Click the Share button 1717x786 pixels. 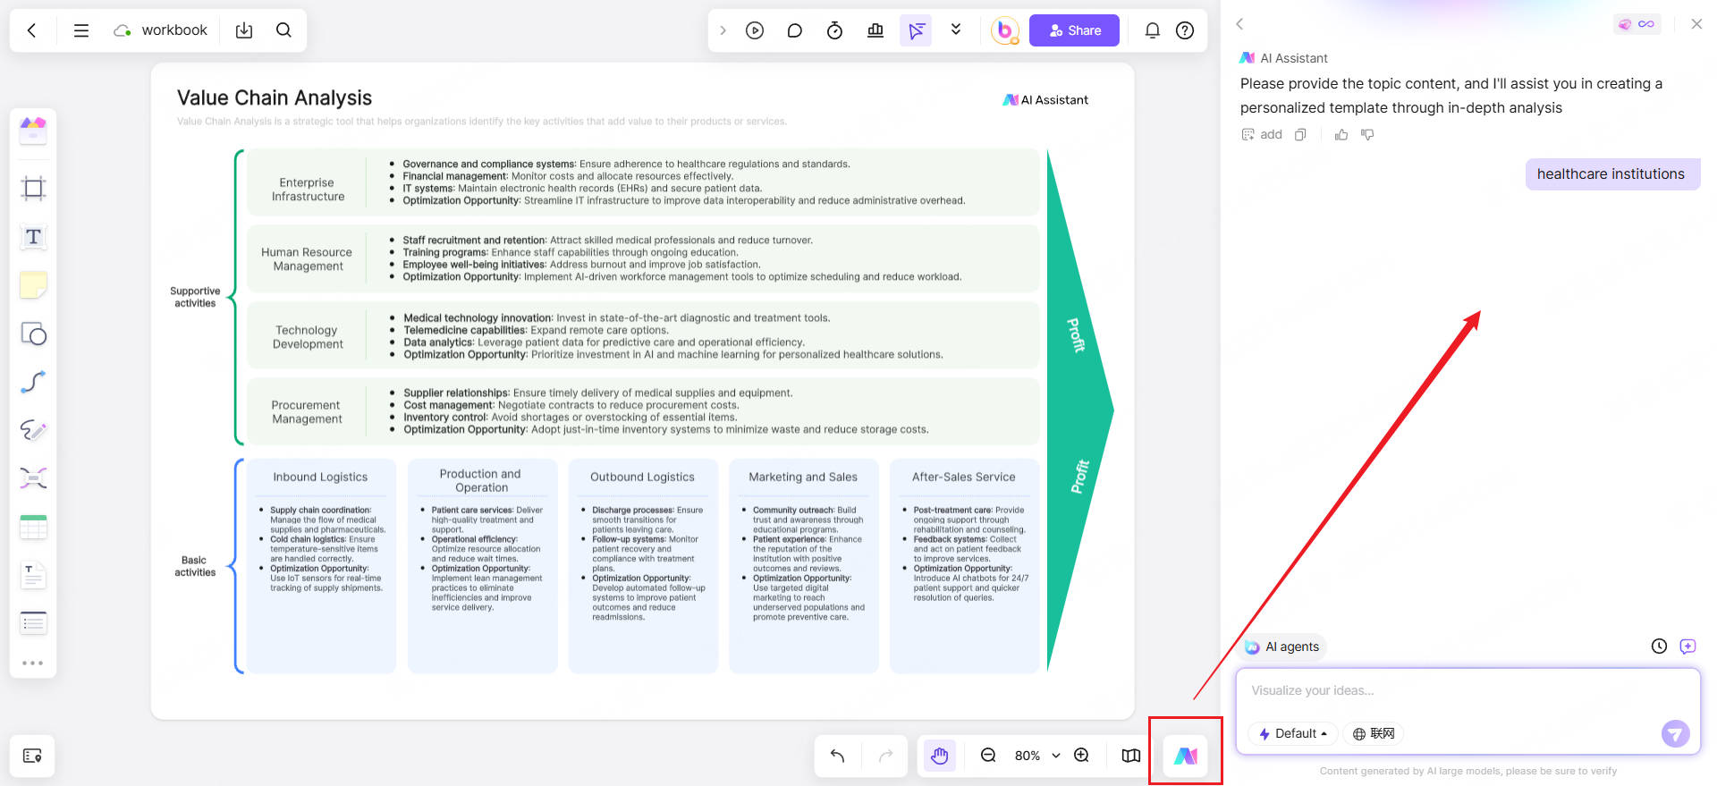1074,30
